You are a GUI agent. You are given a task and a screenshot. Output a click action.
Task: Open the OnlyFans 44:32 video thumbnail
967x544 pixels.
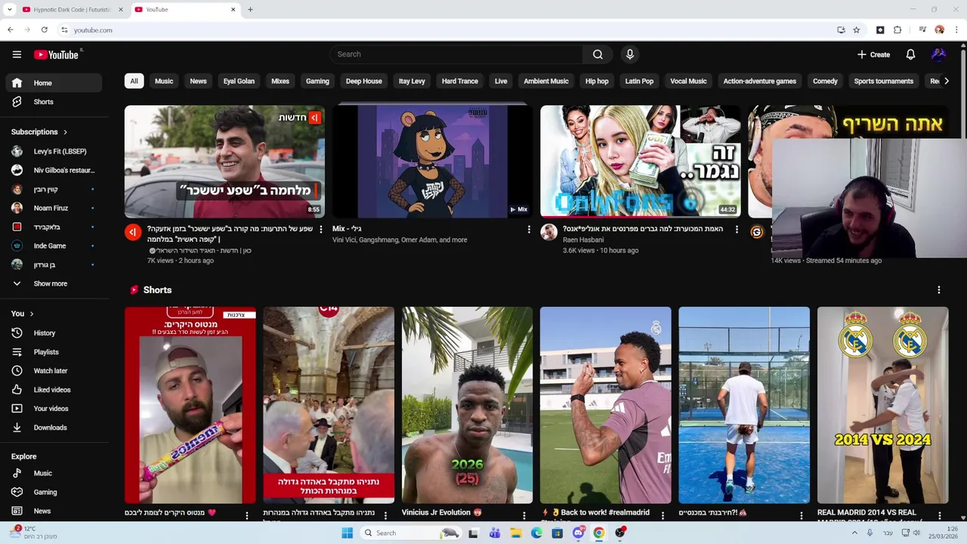point(640,162)
